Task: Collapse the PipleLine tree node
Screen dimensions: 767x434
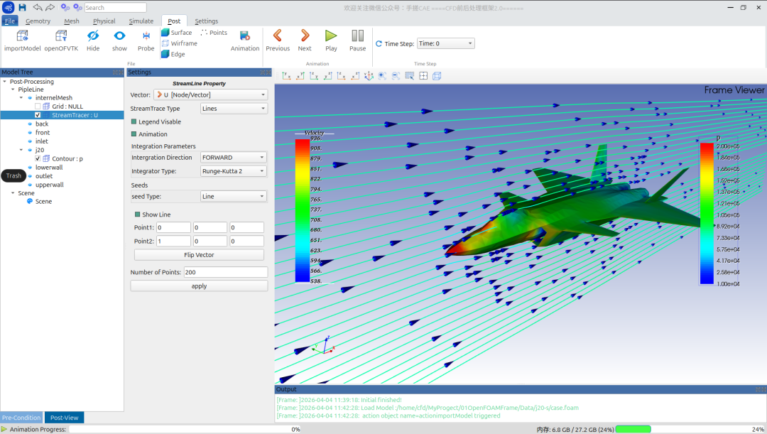Action: pyautogui.click(x=13, y=89)
